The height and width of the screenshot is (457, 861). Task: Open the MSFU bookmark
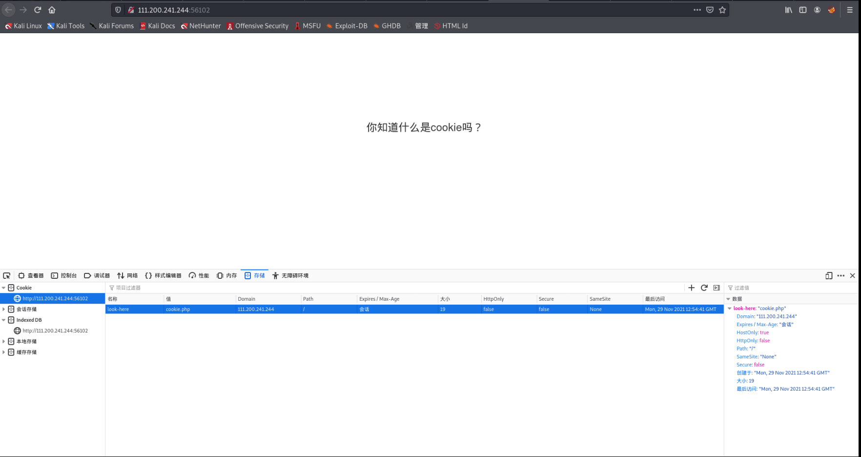pos(307,26)
